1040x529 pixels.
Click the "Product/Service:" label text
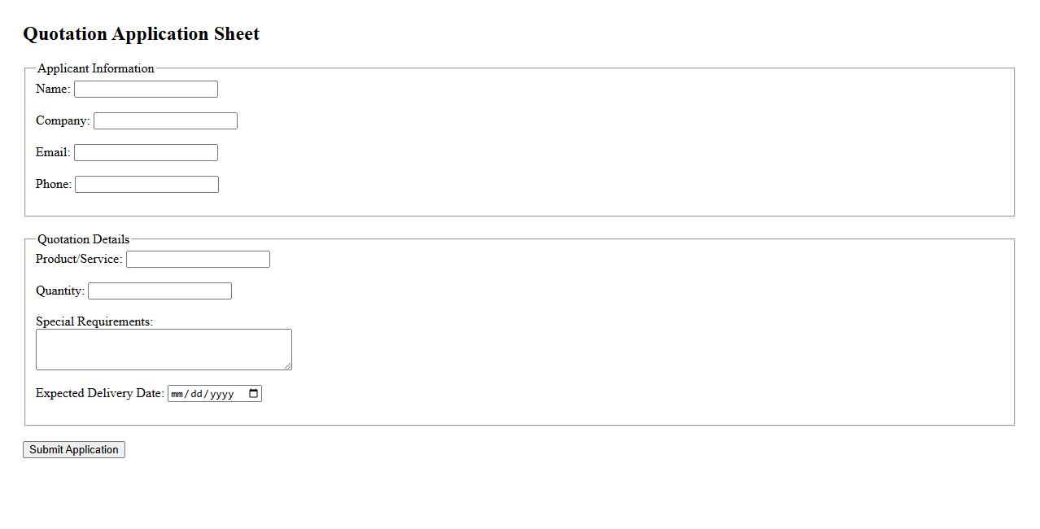click(79, 259)
